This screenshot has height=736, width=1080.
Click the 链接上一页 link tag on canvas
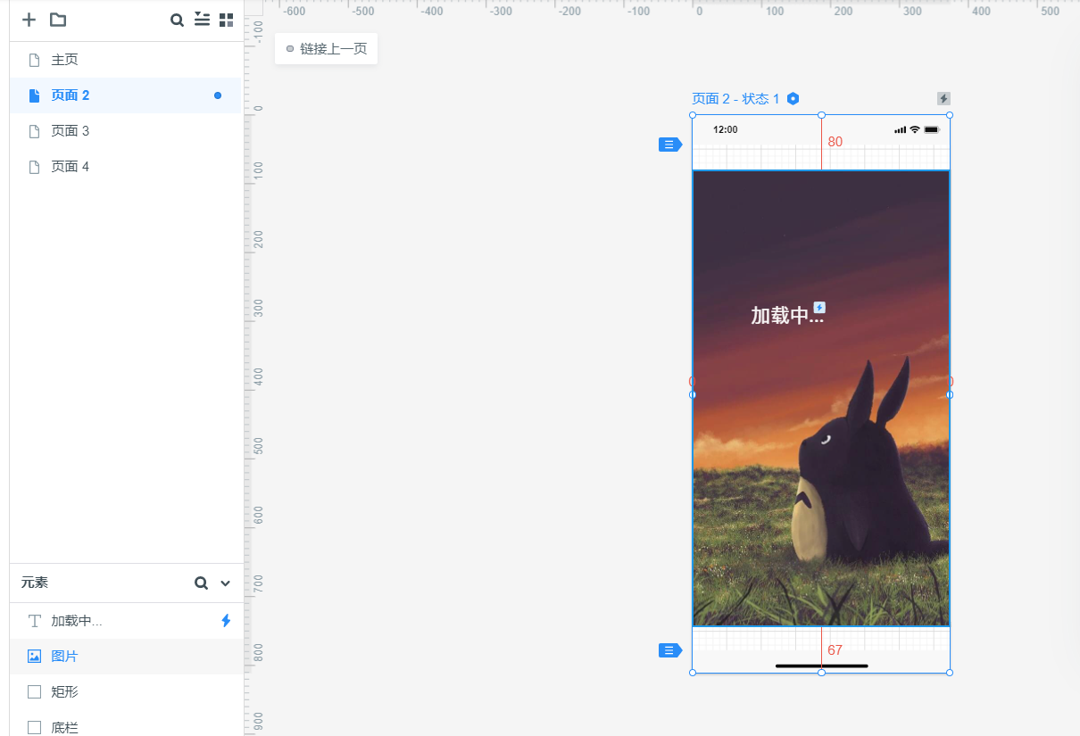click(x=326, y=49)
